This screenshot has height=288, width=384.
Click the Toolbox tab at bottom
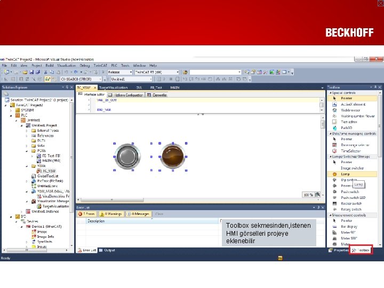coord(361,250)
